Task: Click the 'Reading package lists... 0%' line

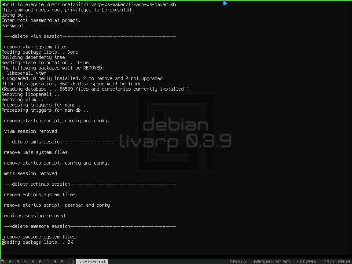Action: 37,242
